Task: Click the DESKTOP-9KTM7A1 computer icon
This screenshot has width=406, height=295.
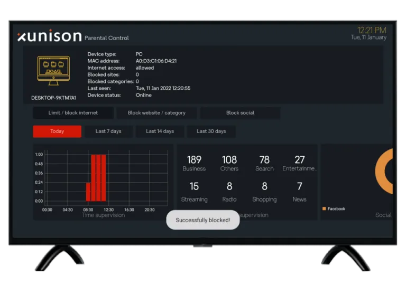Action: pos(53,71)
